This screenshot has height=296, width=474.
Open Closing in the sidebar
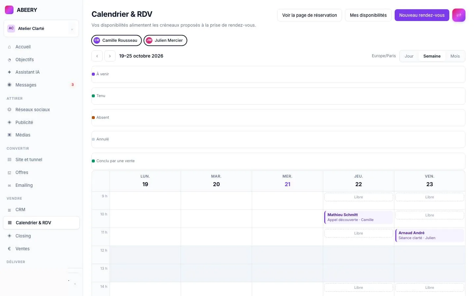[x=41, y=236]
